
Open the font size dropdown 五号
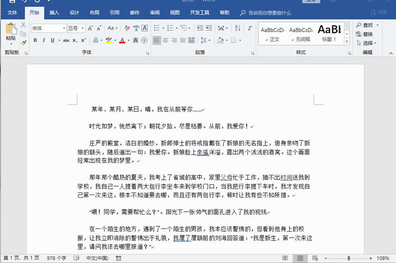pos(83,28)
